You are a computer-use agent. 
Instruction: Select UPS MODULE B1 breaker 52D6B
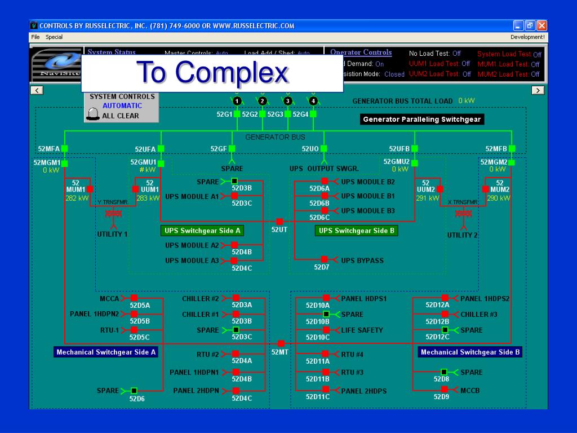325,196
